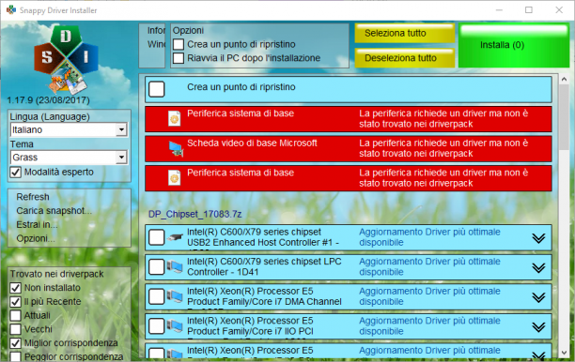Click the Opzioni panel heading
Image resolution: width=575 pixels, height=362 pixels.
tap(188, 30)
